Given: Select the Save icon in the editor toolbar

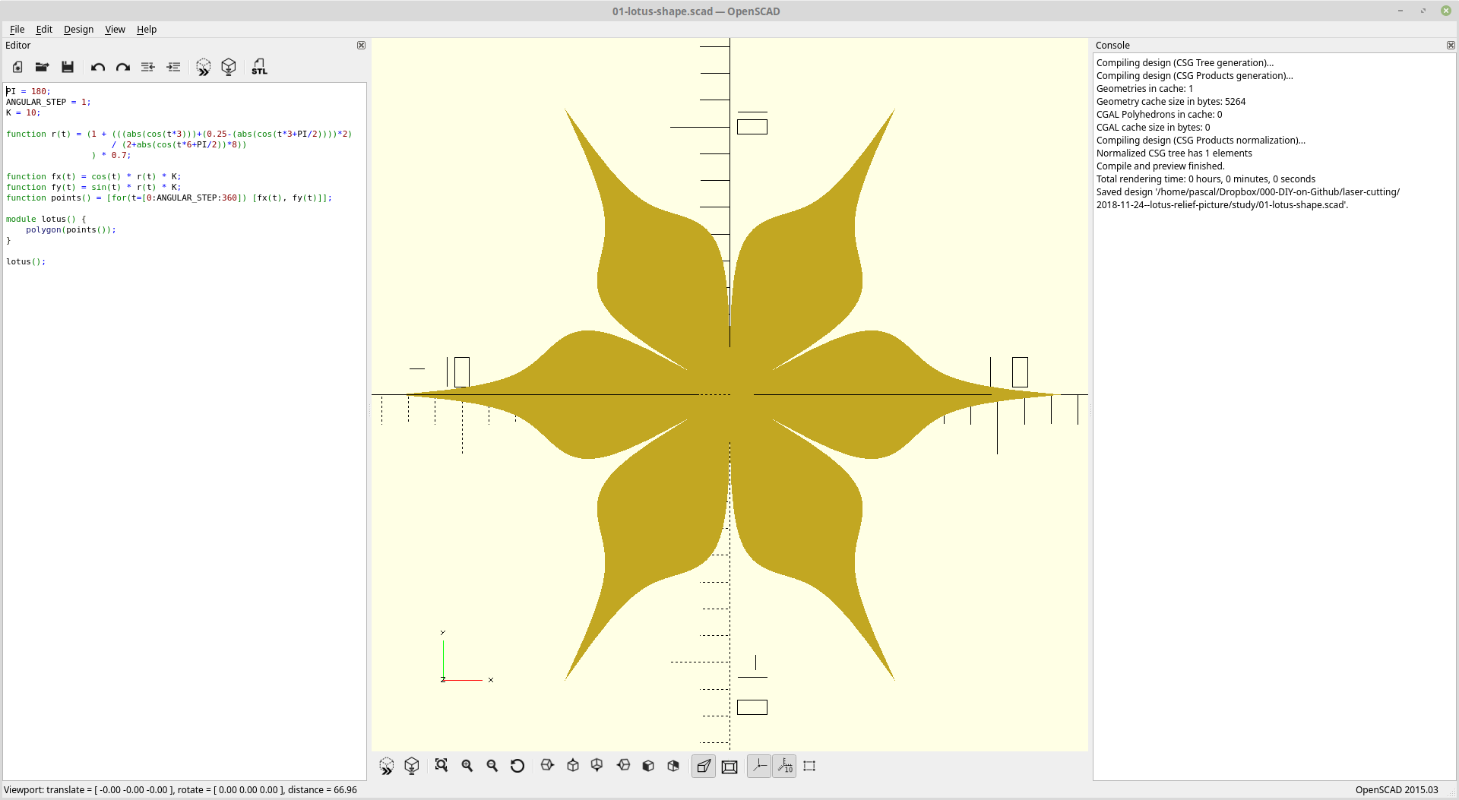Looking at the screenshot, I should pyautogui.click(x=68, y=67).
